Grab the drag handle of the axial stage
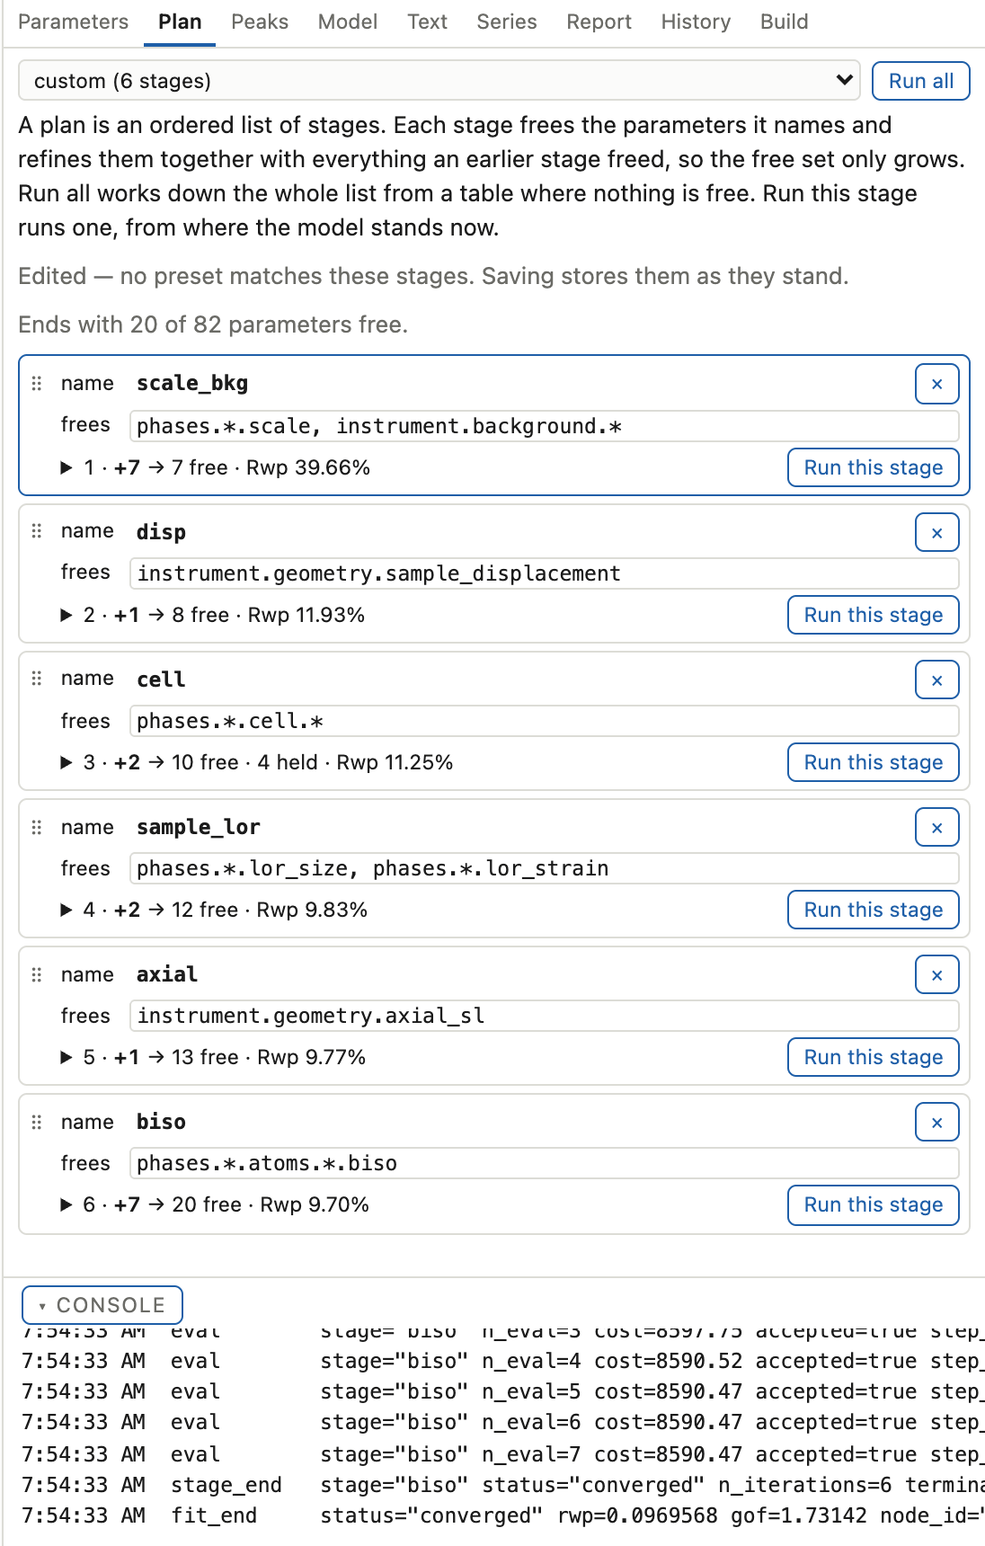Image resolution: width=985 pixels, height=1546 pixels. (x=37, y=974)
